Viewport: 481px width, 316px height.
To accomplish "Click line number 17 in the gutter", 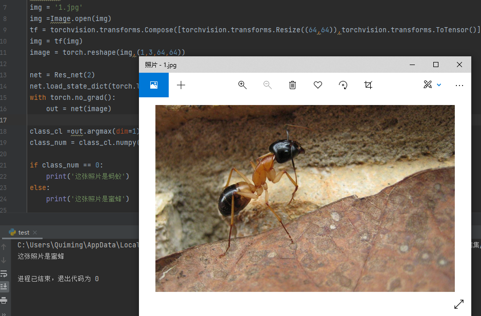I will click(4, 120).
